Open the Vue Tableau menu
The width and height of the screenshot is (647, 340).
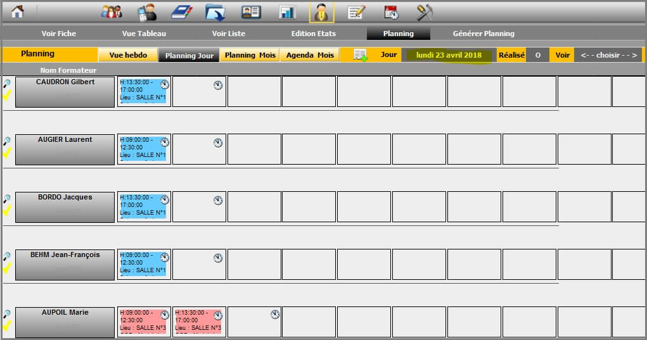click(144, 34)
